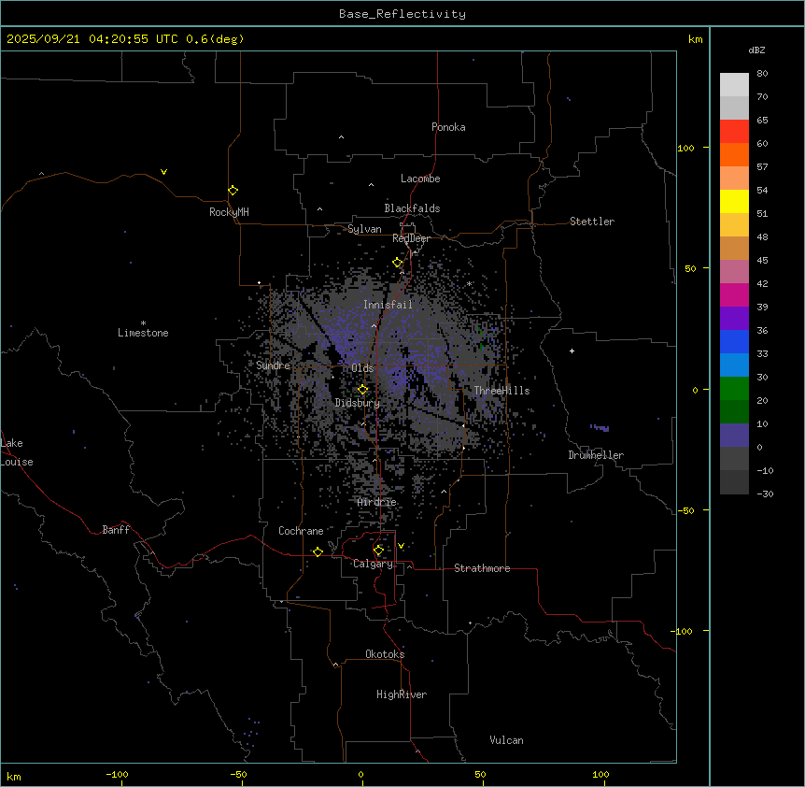Viewport: 805px width, 787px height.
Task: Click the white asterisk marker above Limestone
Action: (x=143, y=322)
